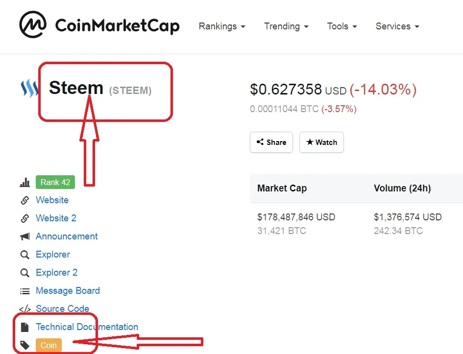Open the Website link
The height and width of the screenshot is (354, 463).
52,200
